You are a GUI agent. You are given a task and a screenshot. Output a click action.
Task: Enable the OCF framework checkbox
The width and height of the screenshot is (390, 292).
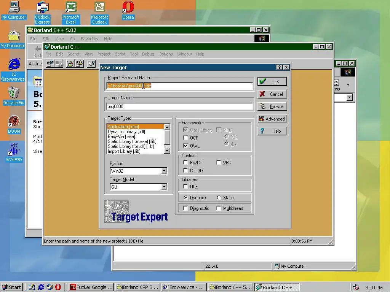pos(185,138)
